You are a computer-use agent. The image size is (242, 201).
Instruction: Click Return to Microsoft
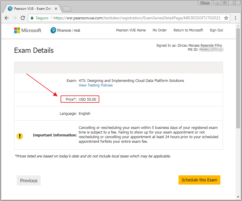pyautogui.click(x=188, y=30)
